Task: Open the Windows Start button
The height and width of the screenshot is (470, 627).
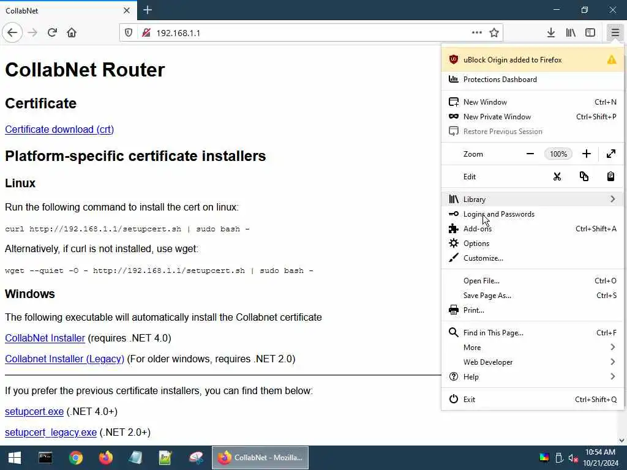Action: (15, 458)
